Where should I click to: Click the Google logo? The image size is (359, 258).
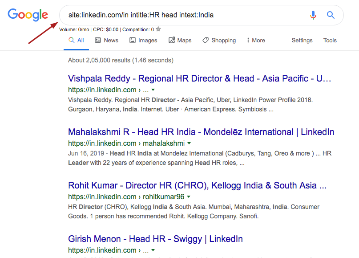coord(28,15)
